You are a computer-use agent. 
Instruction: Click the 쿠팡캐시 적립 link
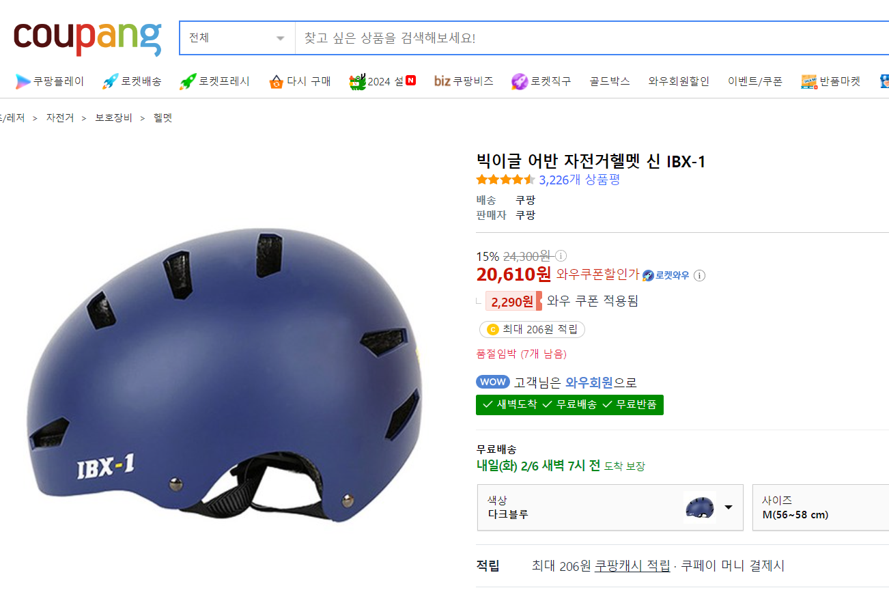click(x=632, y=565)
